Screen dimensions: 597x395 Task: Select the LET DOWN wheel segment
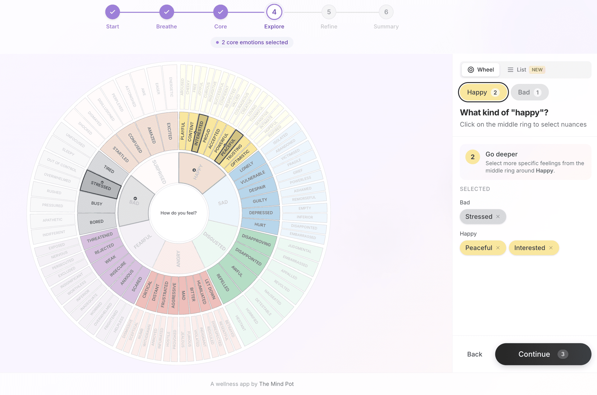[210, 289]
